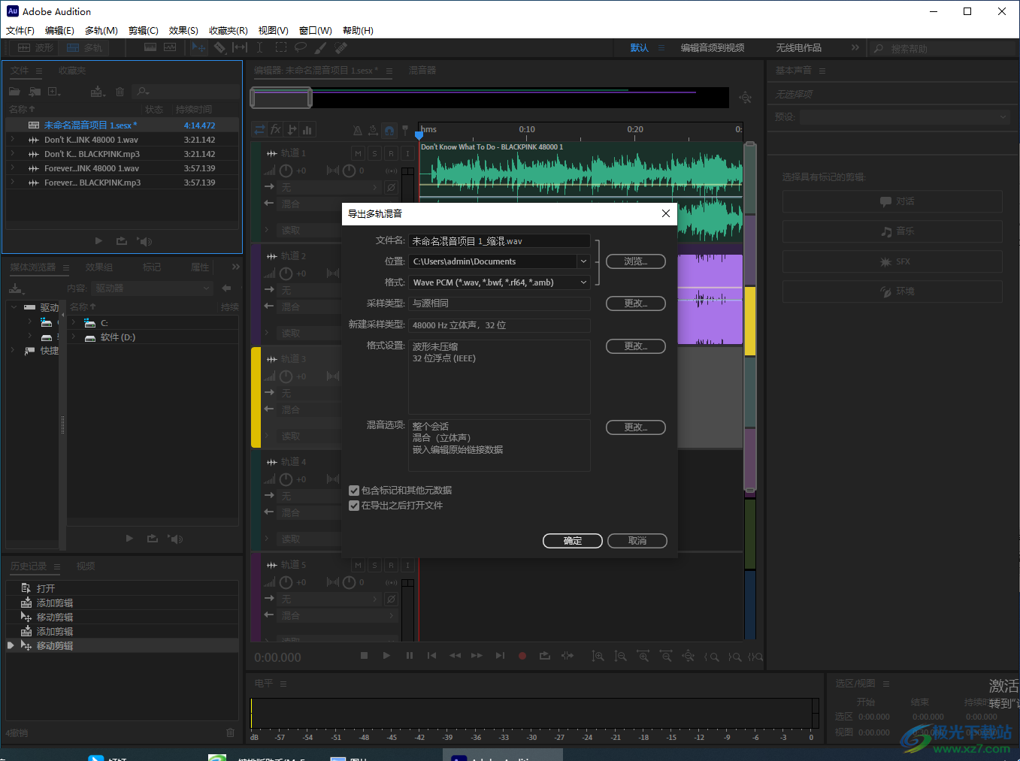1020x761 pixels.
Task: Switch to the Mixer (混音器) tab
Action: point(422,71)
